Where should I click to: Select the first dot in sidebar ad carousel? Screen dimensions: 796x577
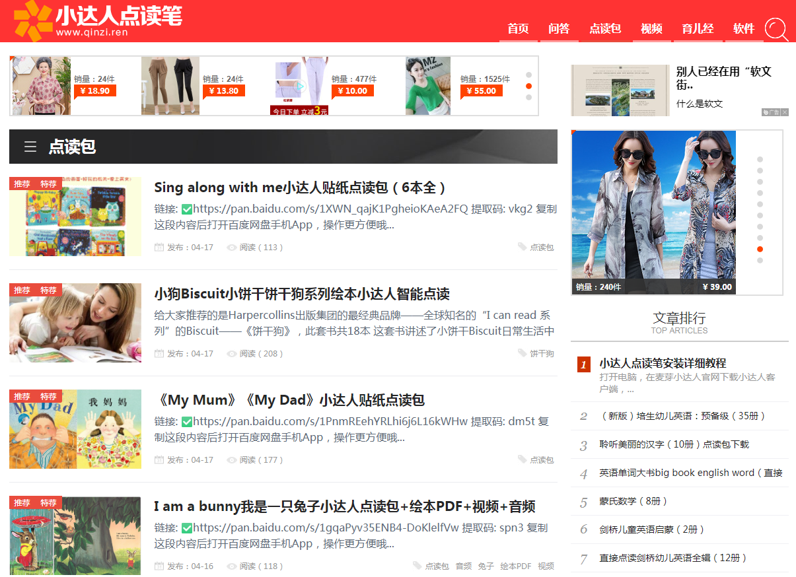tap(760, 159)
